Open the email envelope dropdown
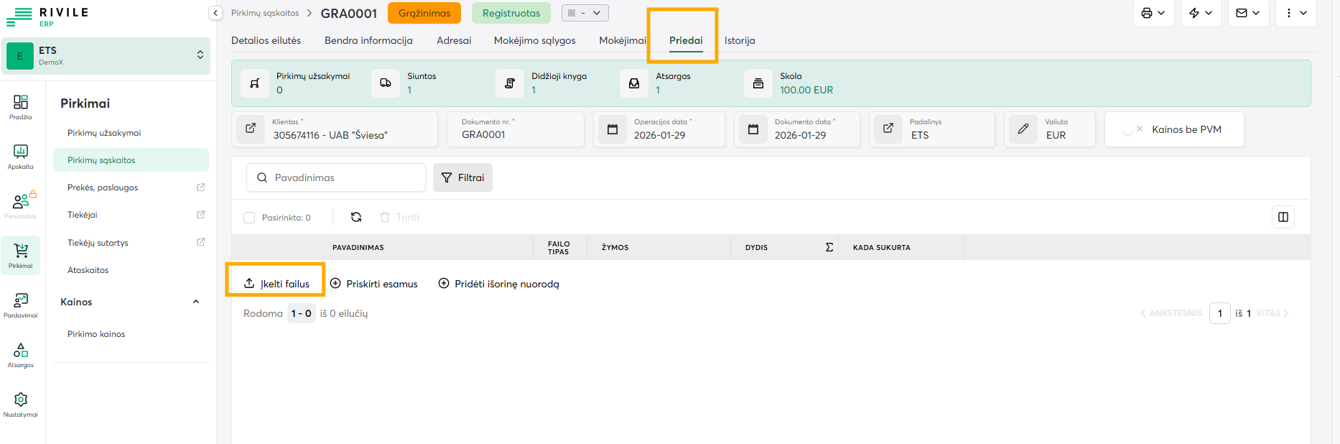This screenshot has height=444, width=1340. pos(1248,13)
